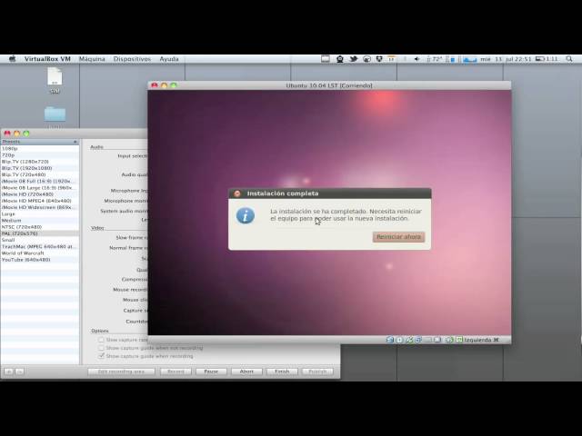Select the Blip.TV (1920x1080) preset

pos(40,168)
